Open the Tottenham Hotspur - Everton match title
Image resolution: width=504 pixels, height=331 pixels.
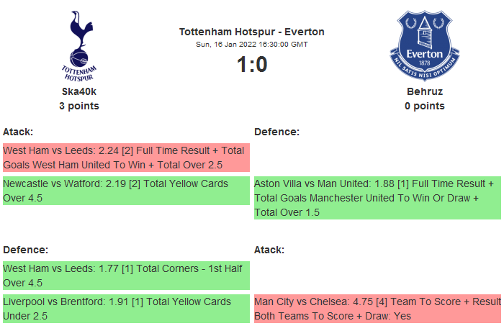click(252, 32)
